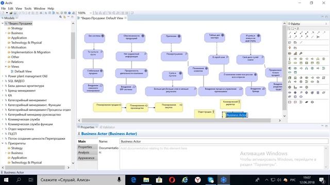Screen dimensions: 330x185
Task: Click the Open model icon in the main toolbar
Action: coord(11,13)
